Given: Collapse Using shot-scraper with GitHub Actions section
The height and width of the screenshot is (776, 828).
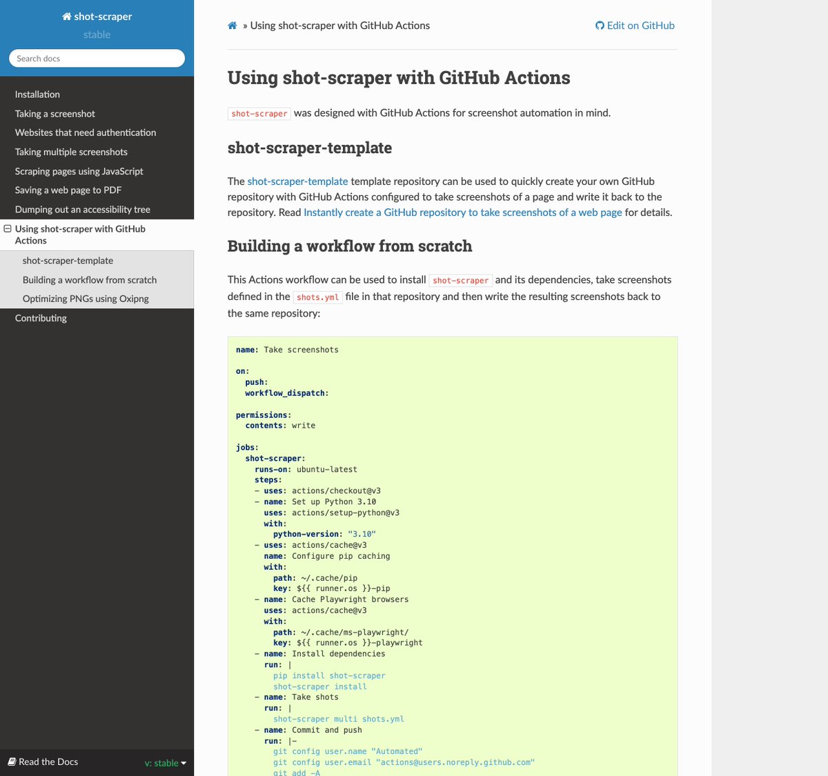Looking at the screenshot, I should (8, 229).
